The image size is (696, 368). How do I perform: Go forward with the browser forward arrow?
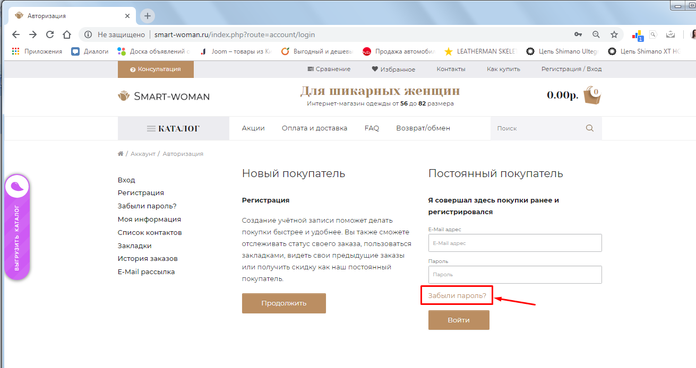click(x=33, y=34)
